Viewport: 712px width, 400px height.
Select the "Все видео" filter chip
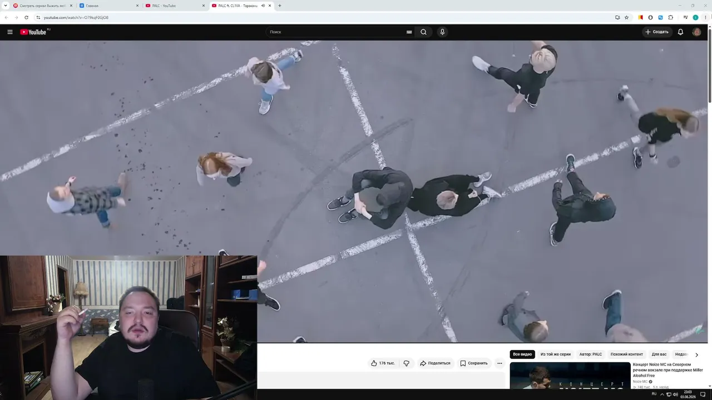pos(522,354)
